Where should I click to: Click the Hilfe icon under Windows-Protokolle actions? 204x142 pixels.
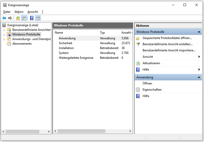pos(138,70)
